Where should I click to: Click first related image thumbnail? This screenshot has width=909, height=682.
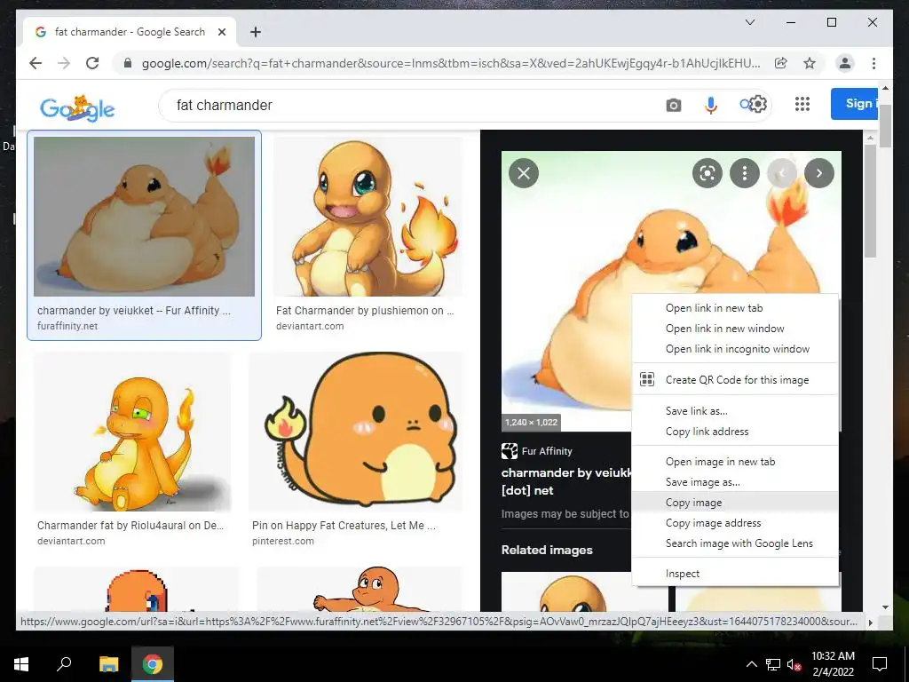click(x=584, y=591)
